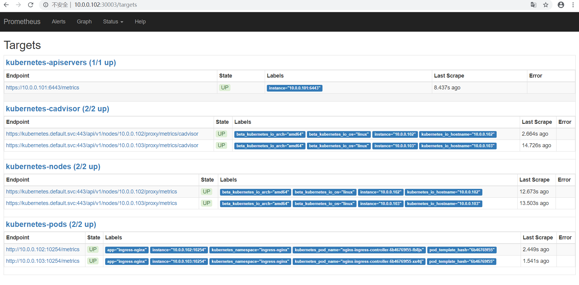Click beta_kubernetes_io_os="linux" label in nodes 10.0.0.103 row
The width and height of the screenshot is (579, 285).
pos(324,203)
